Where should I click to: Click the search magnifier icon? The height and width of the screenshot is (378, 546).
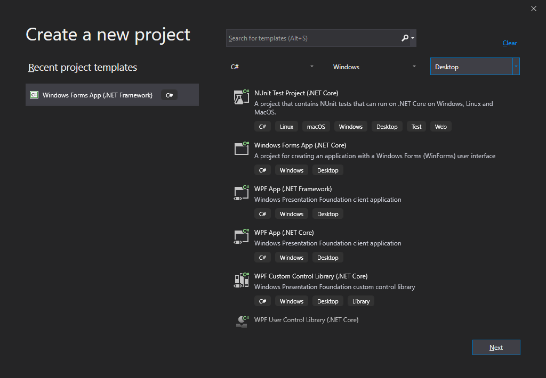[x=405, y=38]
